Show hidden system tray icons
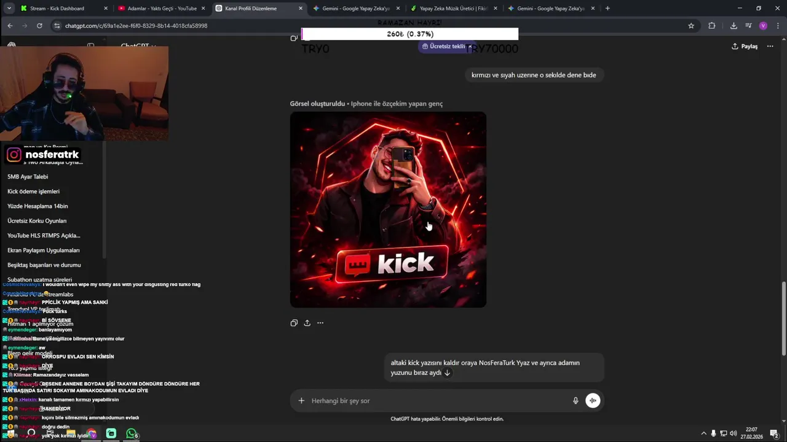This screenshot has width=787, height=442. pyautogui.click(x=703, y=433)
